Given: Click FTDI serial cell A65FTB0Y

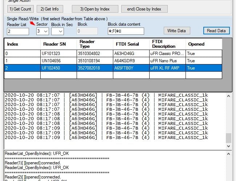Looking at the screenshot, I should coord(131,68).
